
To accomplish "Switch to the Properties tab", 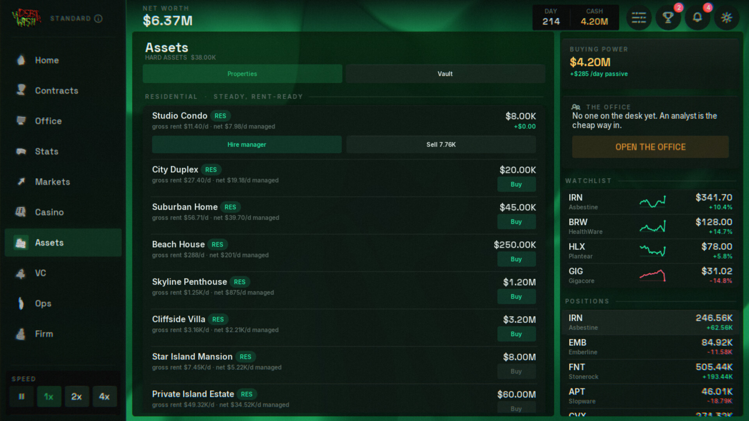I will point(242,74).
